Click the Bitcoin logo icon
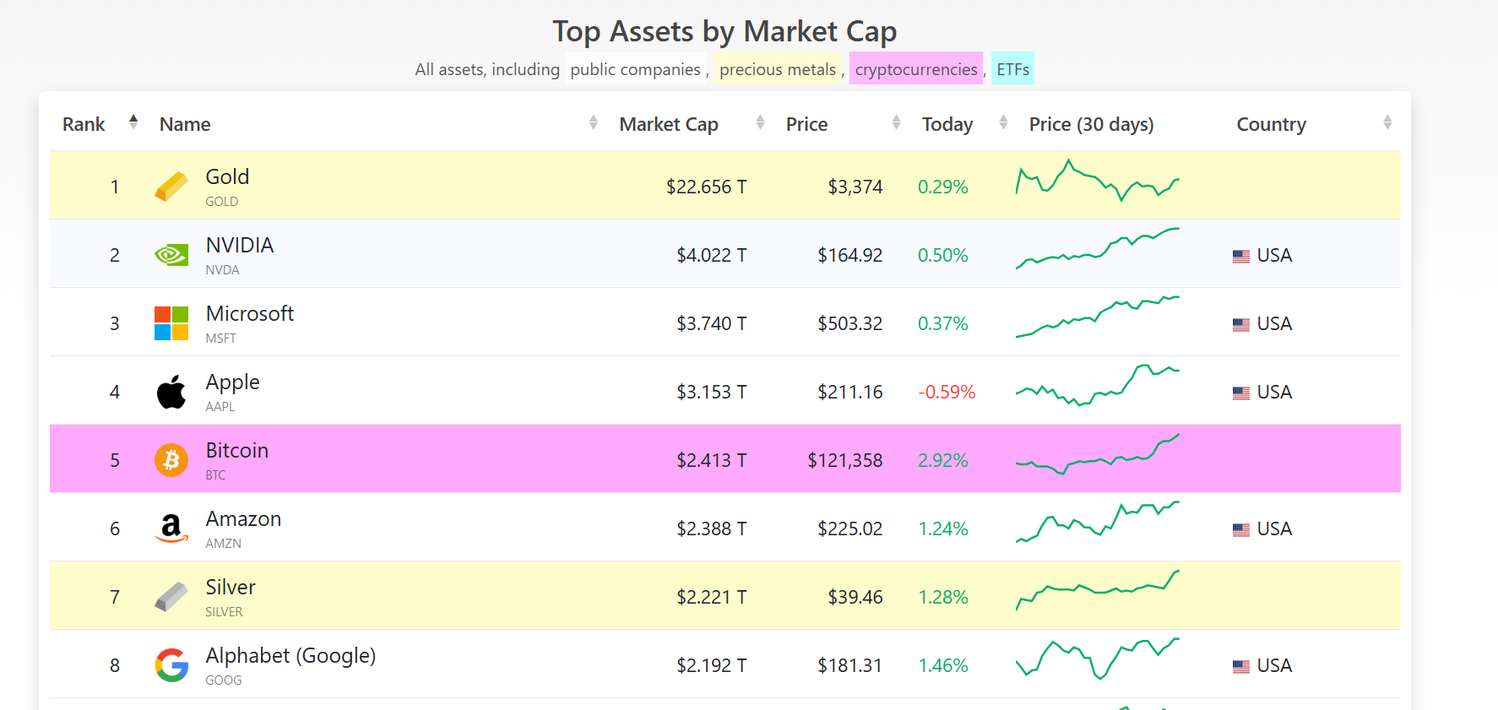 [x=171, y=460]
